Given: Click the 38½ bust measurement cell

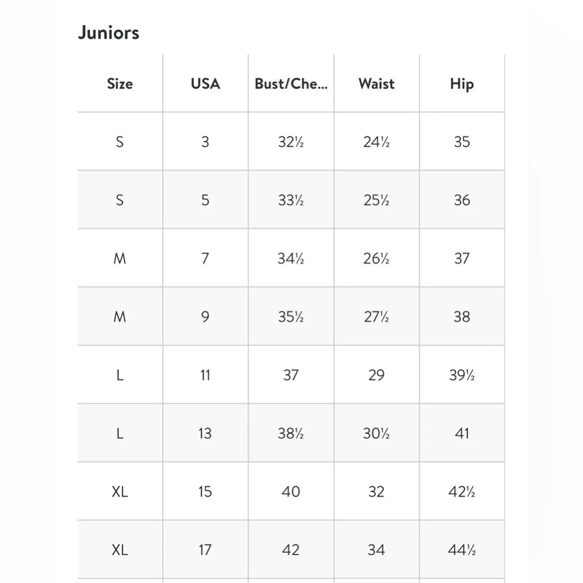Looking at the screenshot, I should point(291,433).
